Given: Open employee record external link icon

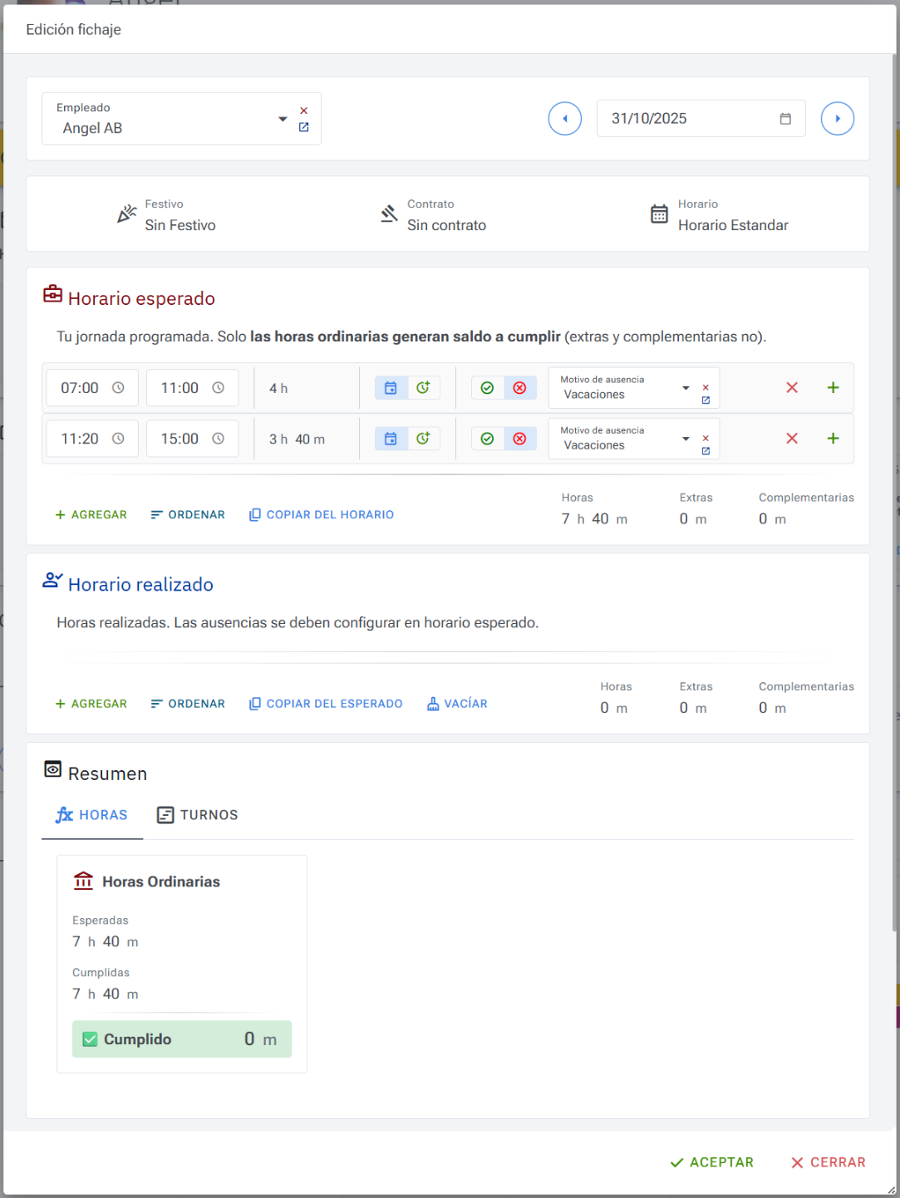Looking at the screenshot, I should click(x=303, y=127).
